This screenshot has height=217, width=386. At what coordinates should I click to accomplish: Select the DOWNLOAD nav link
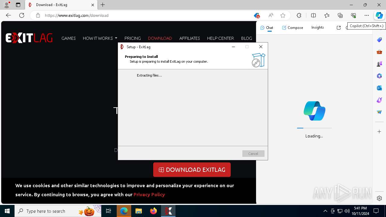pos(160,38)
